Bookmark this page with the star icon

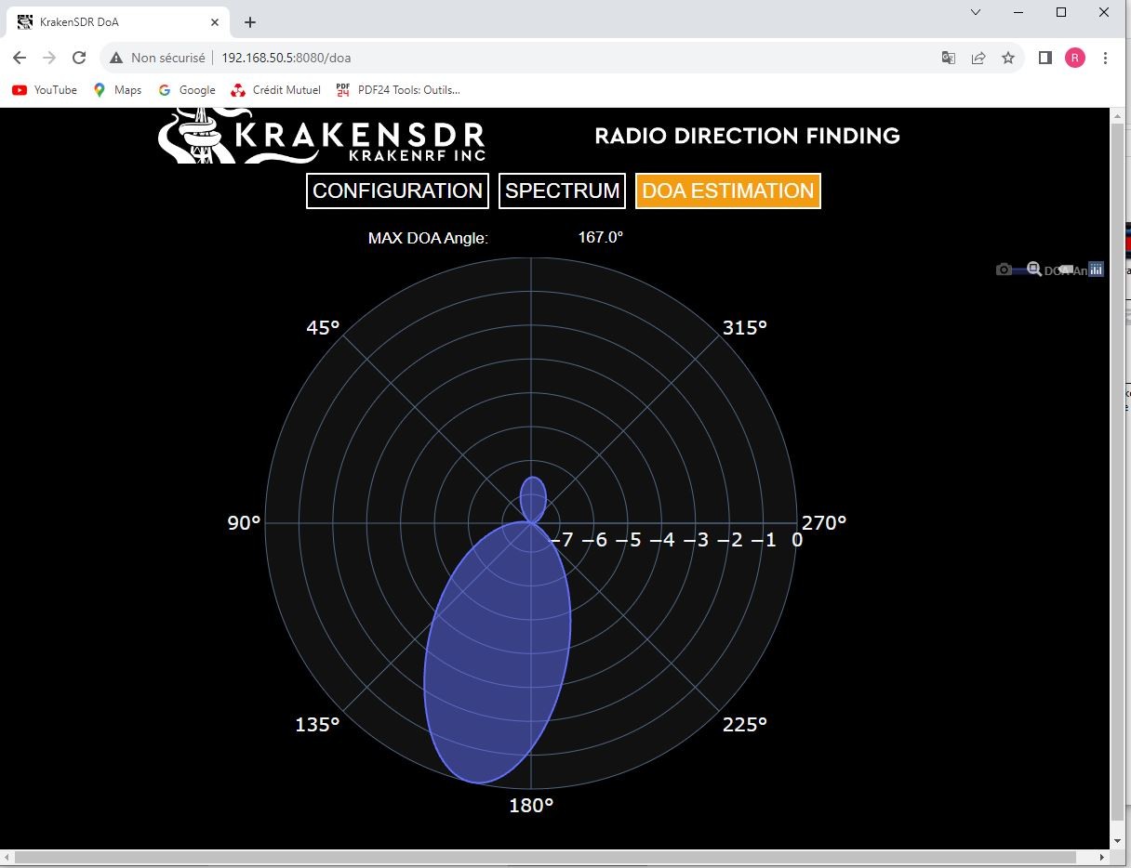pos(1008,58)
